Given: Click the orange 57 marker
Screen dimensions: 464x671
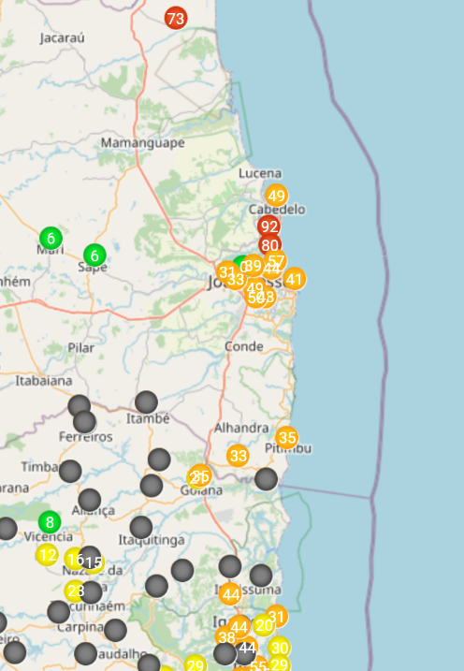Looking at the screenshot, I should tap(276, 260).
